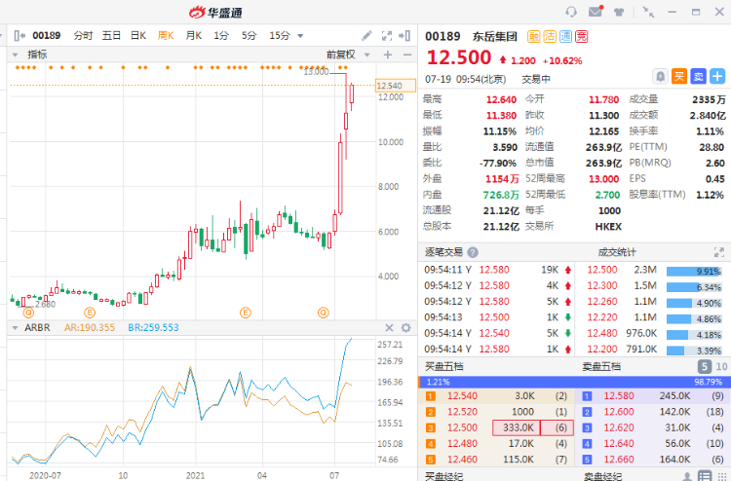Close the ARBR indicator panel
This screenshot has height=481, width=731.
click(389, 328)
